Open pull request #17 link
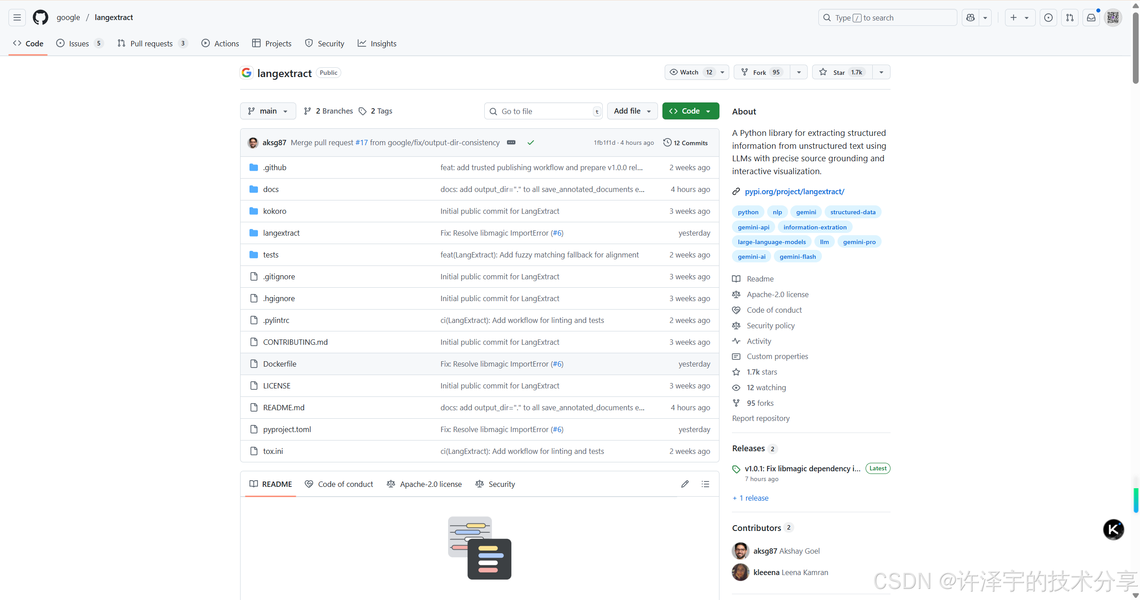The width and height of the screenshot is (1140, 600). pyautogui.click(x=361, y=143)
